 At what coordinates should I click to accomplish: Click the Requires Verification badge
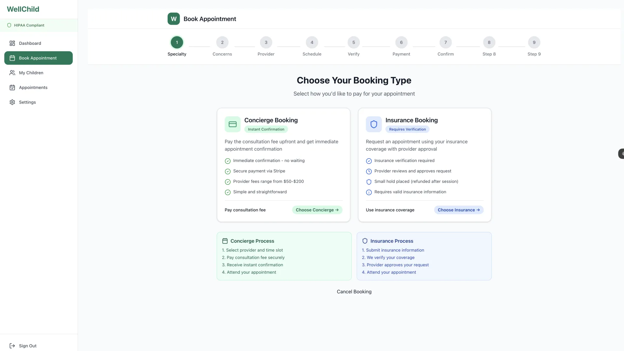pyautogui.click(x=407, y=129)
